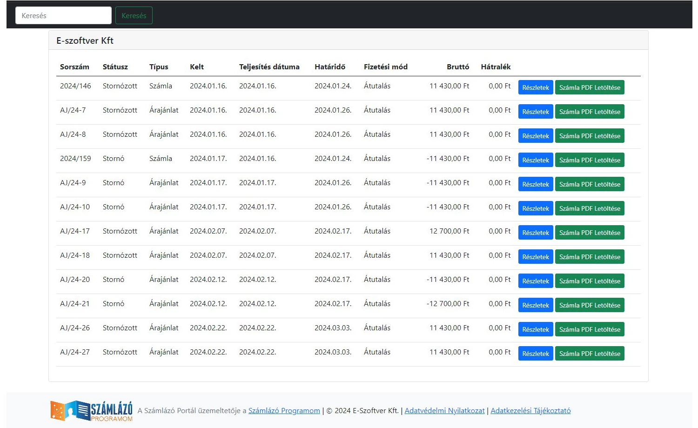Click the serial number AJ/24-9
This screenshot has width=698, height=428.
tap(73, 183)
